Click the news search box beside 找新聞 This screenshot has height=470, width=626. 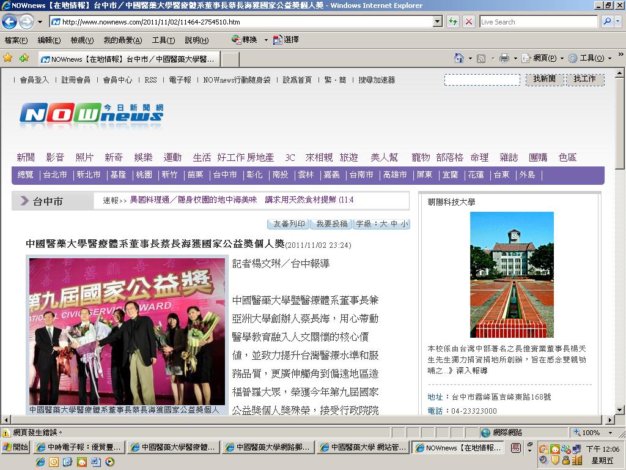482,80
